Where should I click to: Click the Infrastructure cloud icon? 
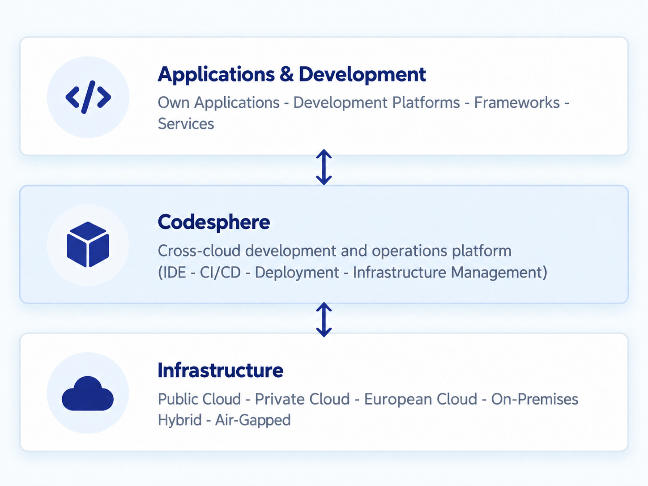[x=88, y=393]
